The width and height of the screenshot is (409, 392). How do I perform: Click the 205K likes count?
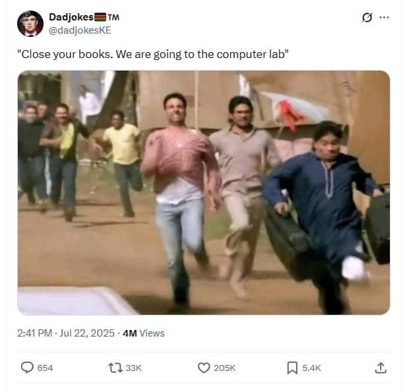[x=224, y=368]
